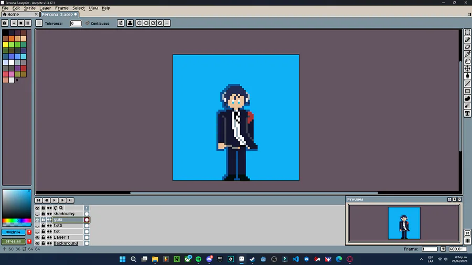Open the Edit menu
Viewport: 472px width, 265px height.
click(x=16, y=8)
